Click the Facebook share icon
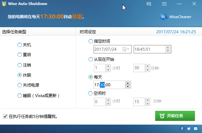 (182, 129)
